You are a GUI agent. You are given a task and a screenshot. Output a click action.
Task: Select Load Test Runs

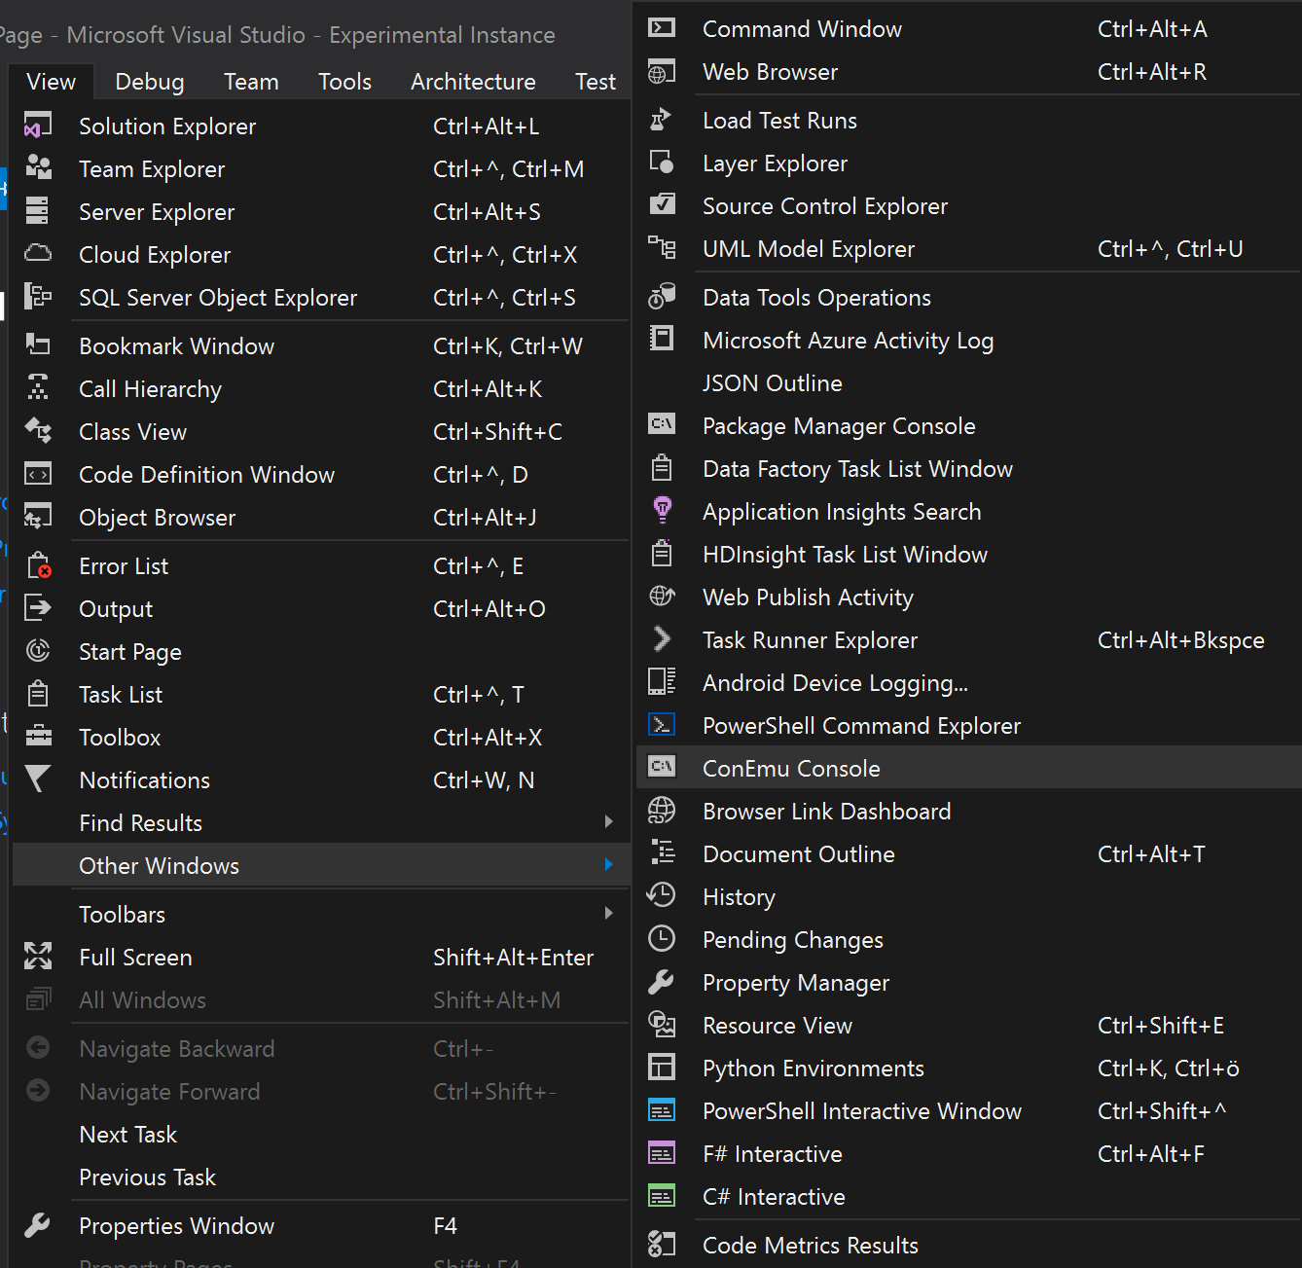coord(968,121)
